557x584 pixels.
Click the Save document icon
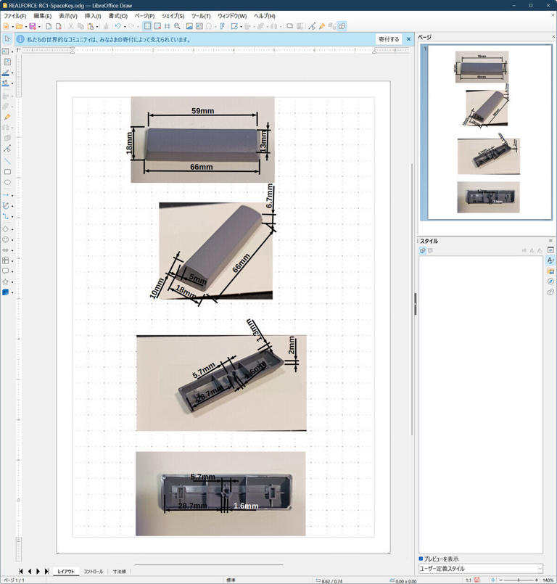point(32,26)
